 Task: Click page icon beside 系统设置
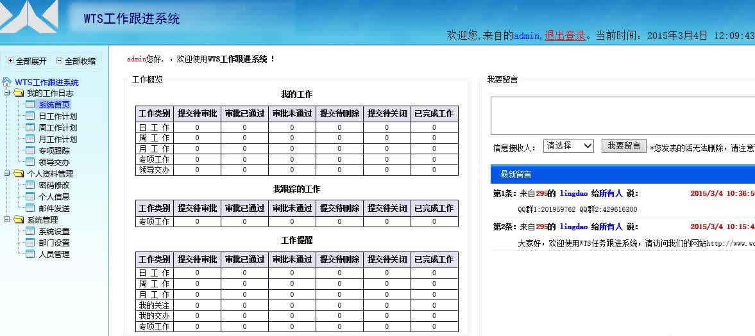click(30, 231)
